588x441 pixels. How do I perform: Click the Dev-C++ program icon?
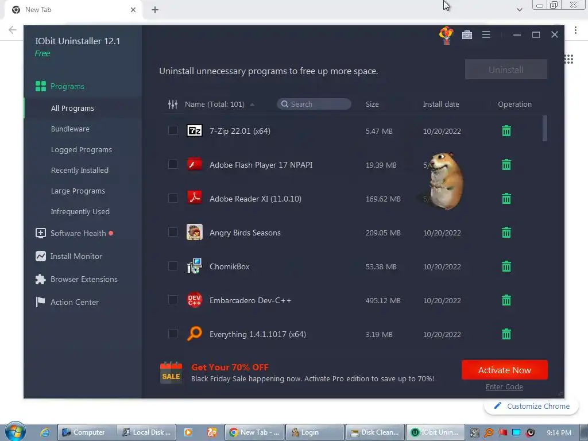click(x=194, y=300)
